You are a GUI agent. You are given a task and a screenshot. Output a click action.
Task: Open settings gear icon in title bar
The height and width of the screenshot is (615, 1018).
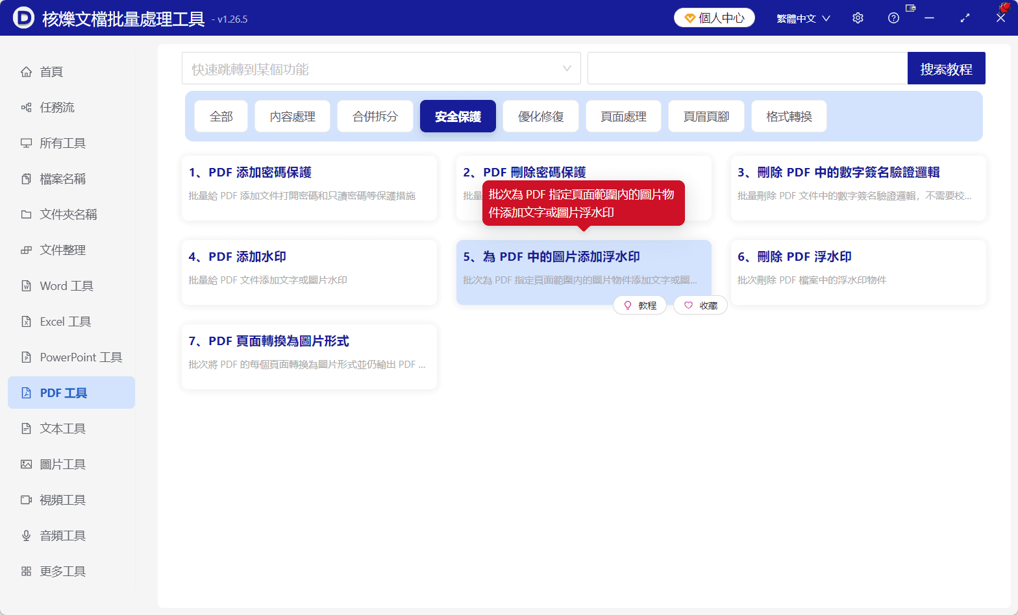(x=858, y=18)
